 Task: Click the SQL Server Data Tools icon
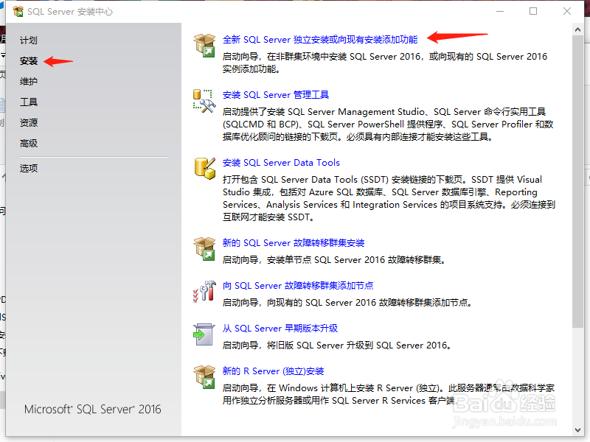[x=205, y=169]
